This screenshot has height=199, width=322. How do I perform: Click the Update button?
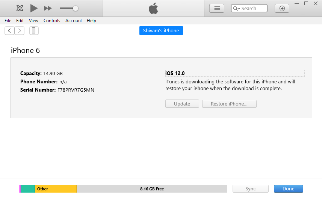point(182,104)
